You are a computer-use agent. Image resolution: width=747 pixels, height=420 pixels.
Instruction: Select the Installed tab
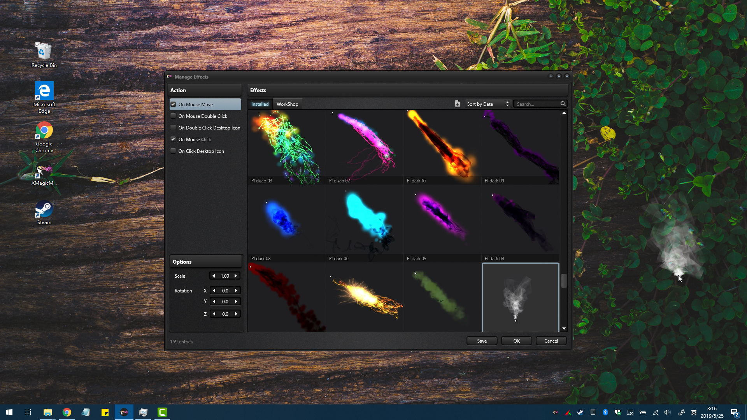click(x=260, y=103)
